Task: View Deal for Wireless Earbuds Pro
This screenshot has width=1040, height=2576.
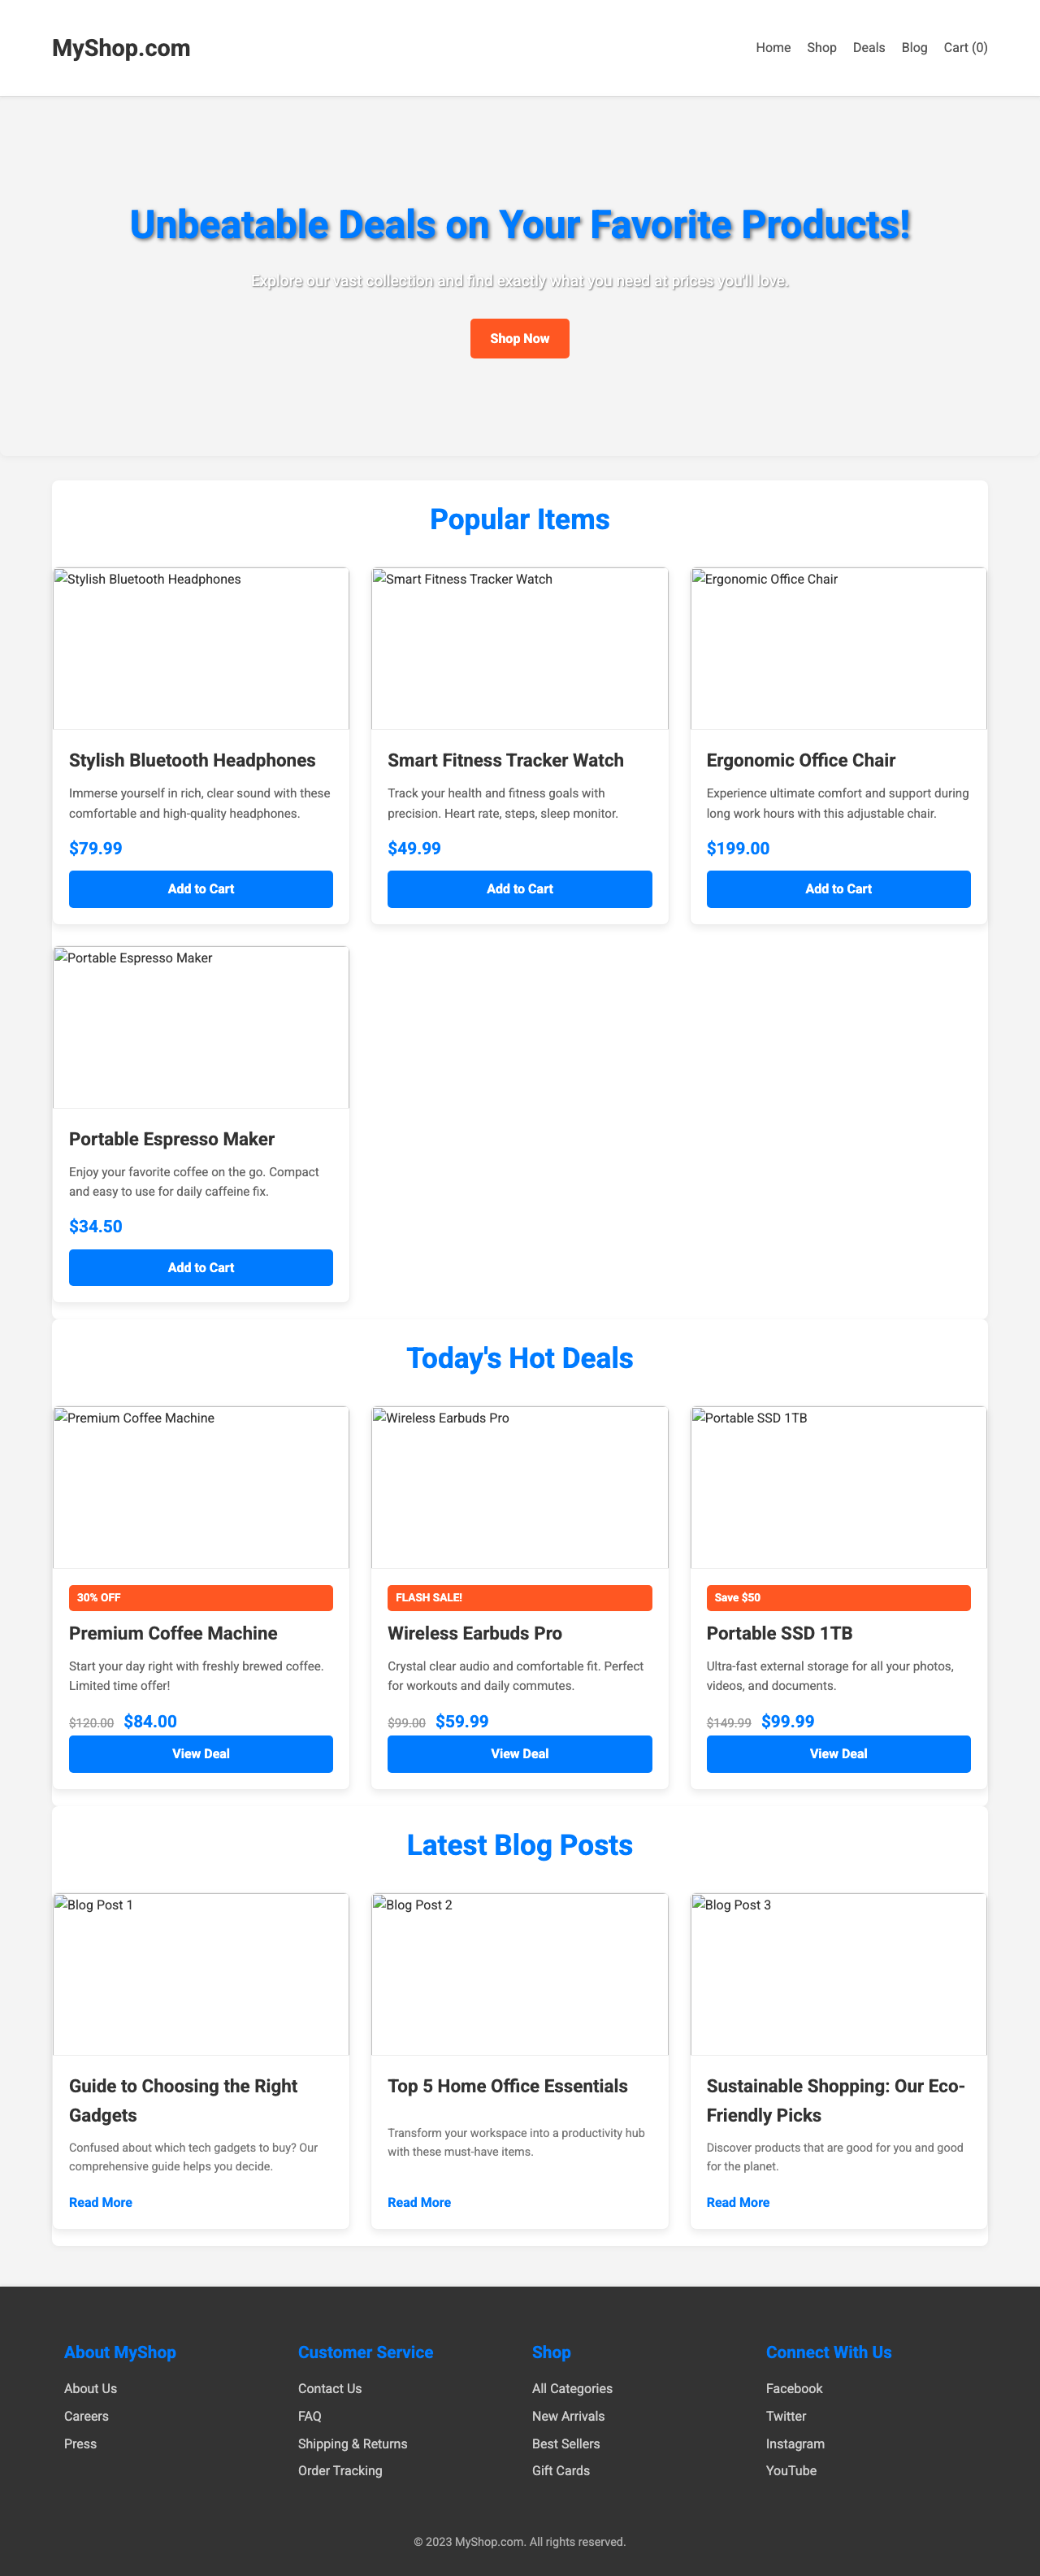Action: click(x=519, y=1753)
